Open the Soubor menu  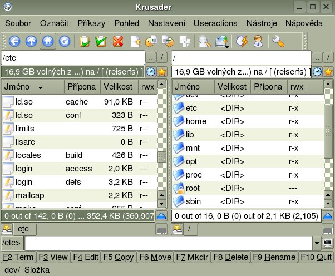tap(18, 23)
